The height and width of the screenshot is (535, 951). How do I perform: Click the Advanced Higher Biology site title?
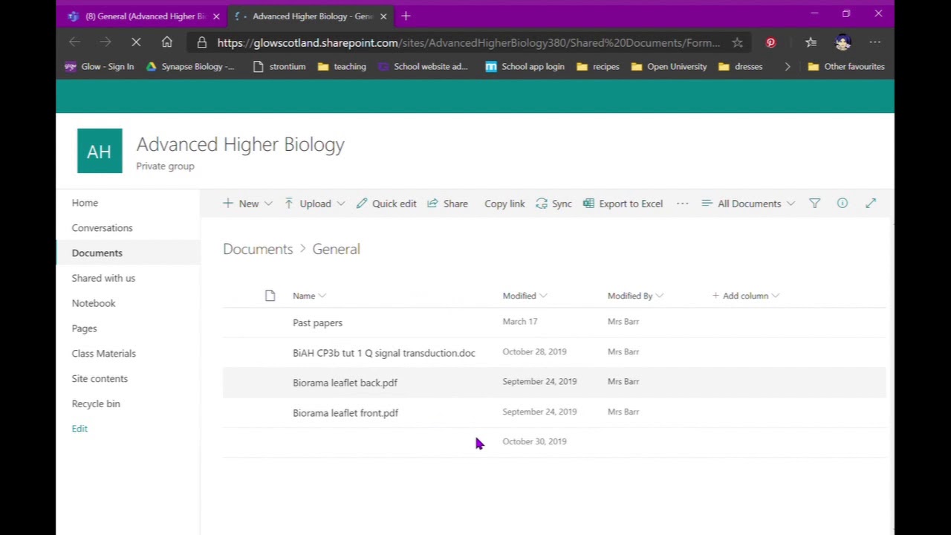[x=240, y=144]
